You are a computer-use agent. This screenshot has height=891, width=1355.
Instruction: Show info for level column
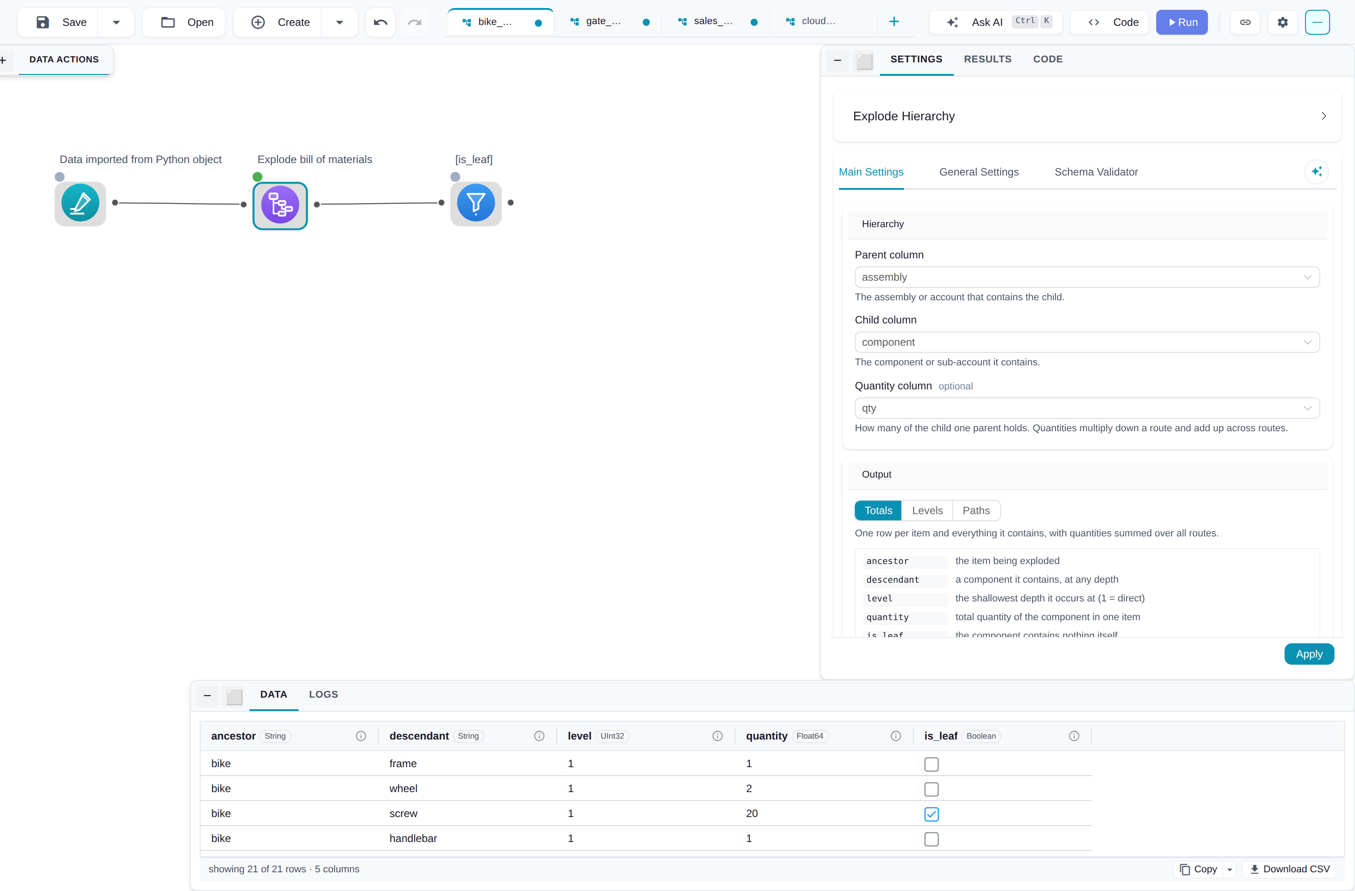click(x=717, y=736)
